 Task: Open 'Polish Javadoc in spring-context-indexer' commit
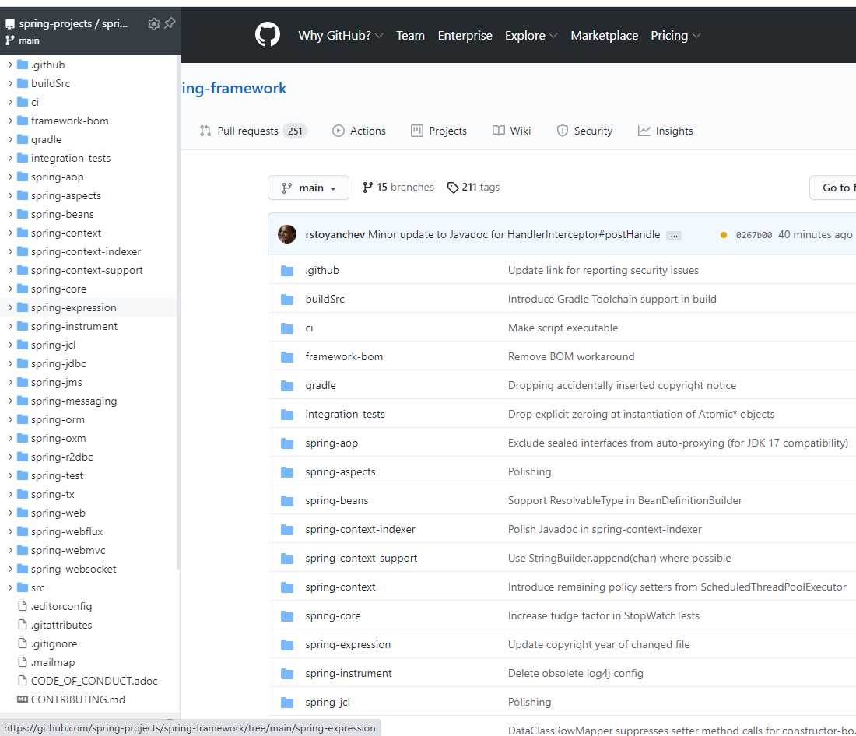(605, 530)
